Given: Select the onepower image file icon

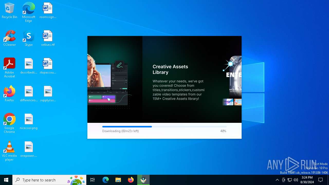Looking at the screenshot, I should coord(29,150).
